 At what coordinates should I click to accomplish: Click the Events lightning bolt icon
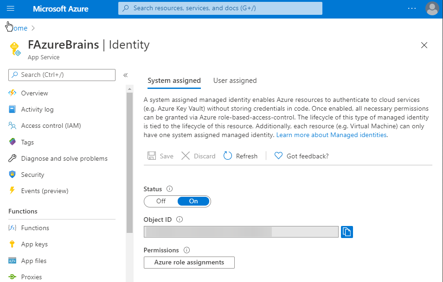tap(12, 191)
